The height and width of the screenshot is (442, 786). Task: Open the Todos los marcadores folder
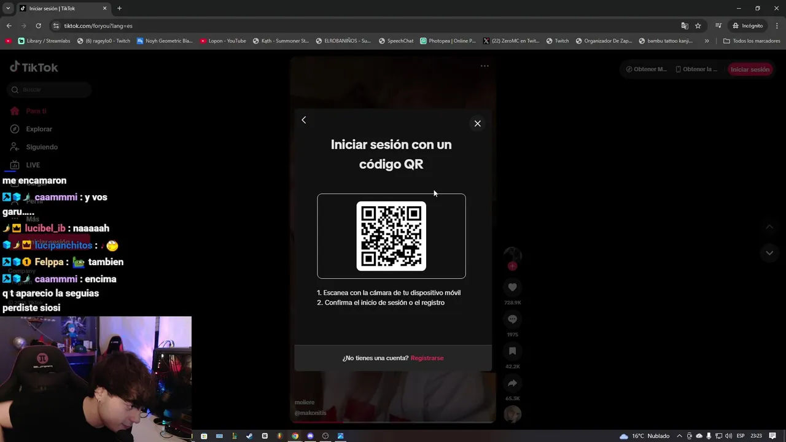(x=752, y=41)
